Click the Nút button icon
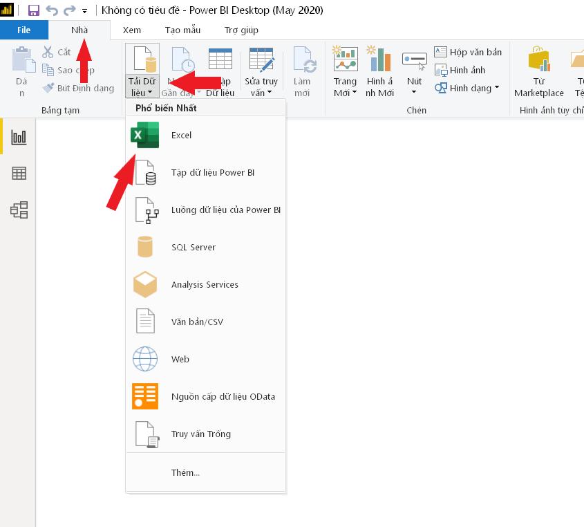The width and height of the screenshot is (584, 527). point(414,61)
